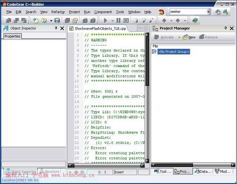237x184 pixels.
Task: Click the Open project icon with green arrow
Action: [x=44, y=21]
